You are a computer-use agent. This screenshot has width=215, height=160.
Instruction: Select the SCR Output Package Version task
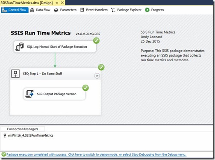[x=54, y=94]
